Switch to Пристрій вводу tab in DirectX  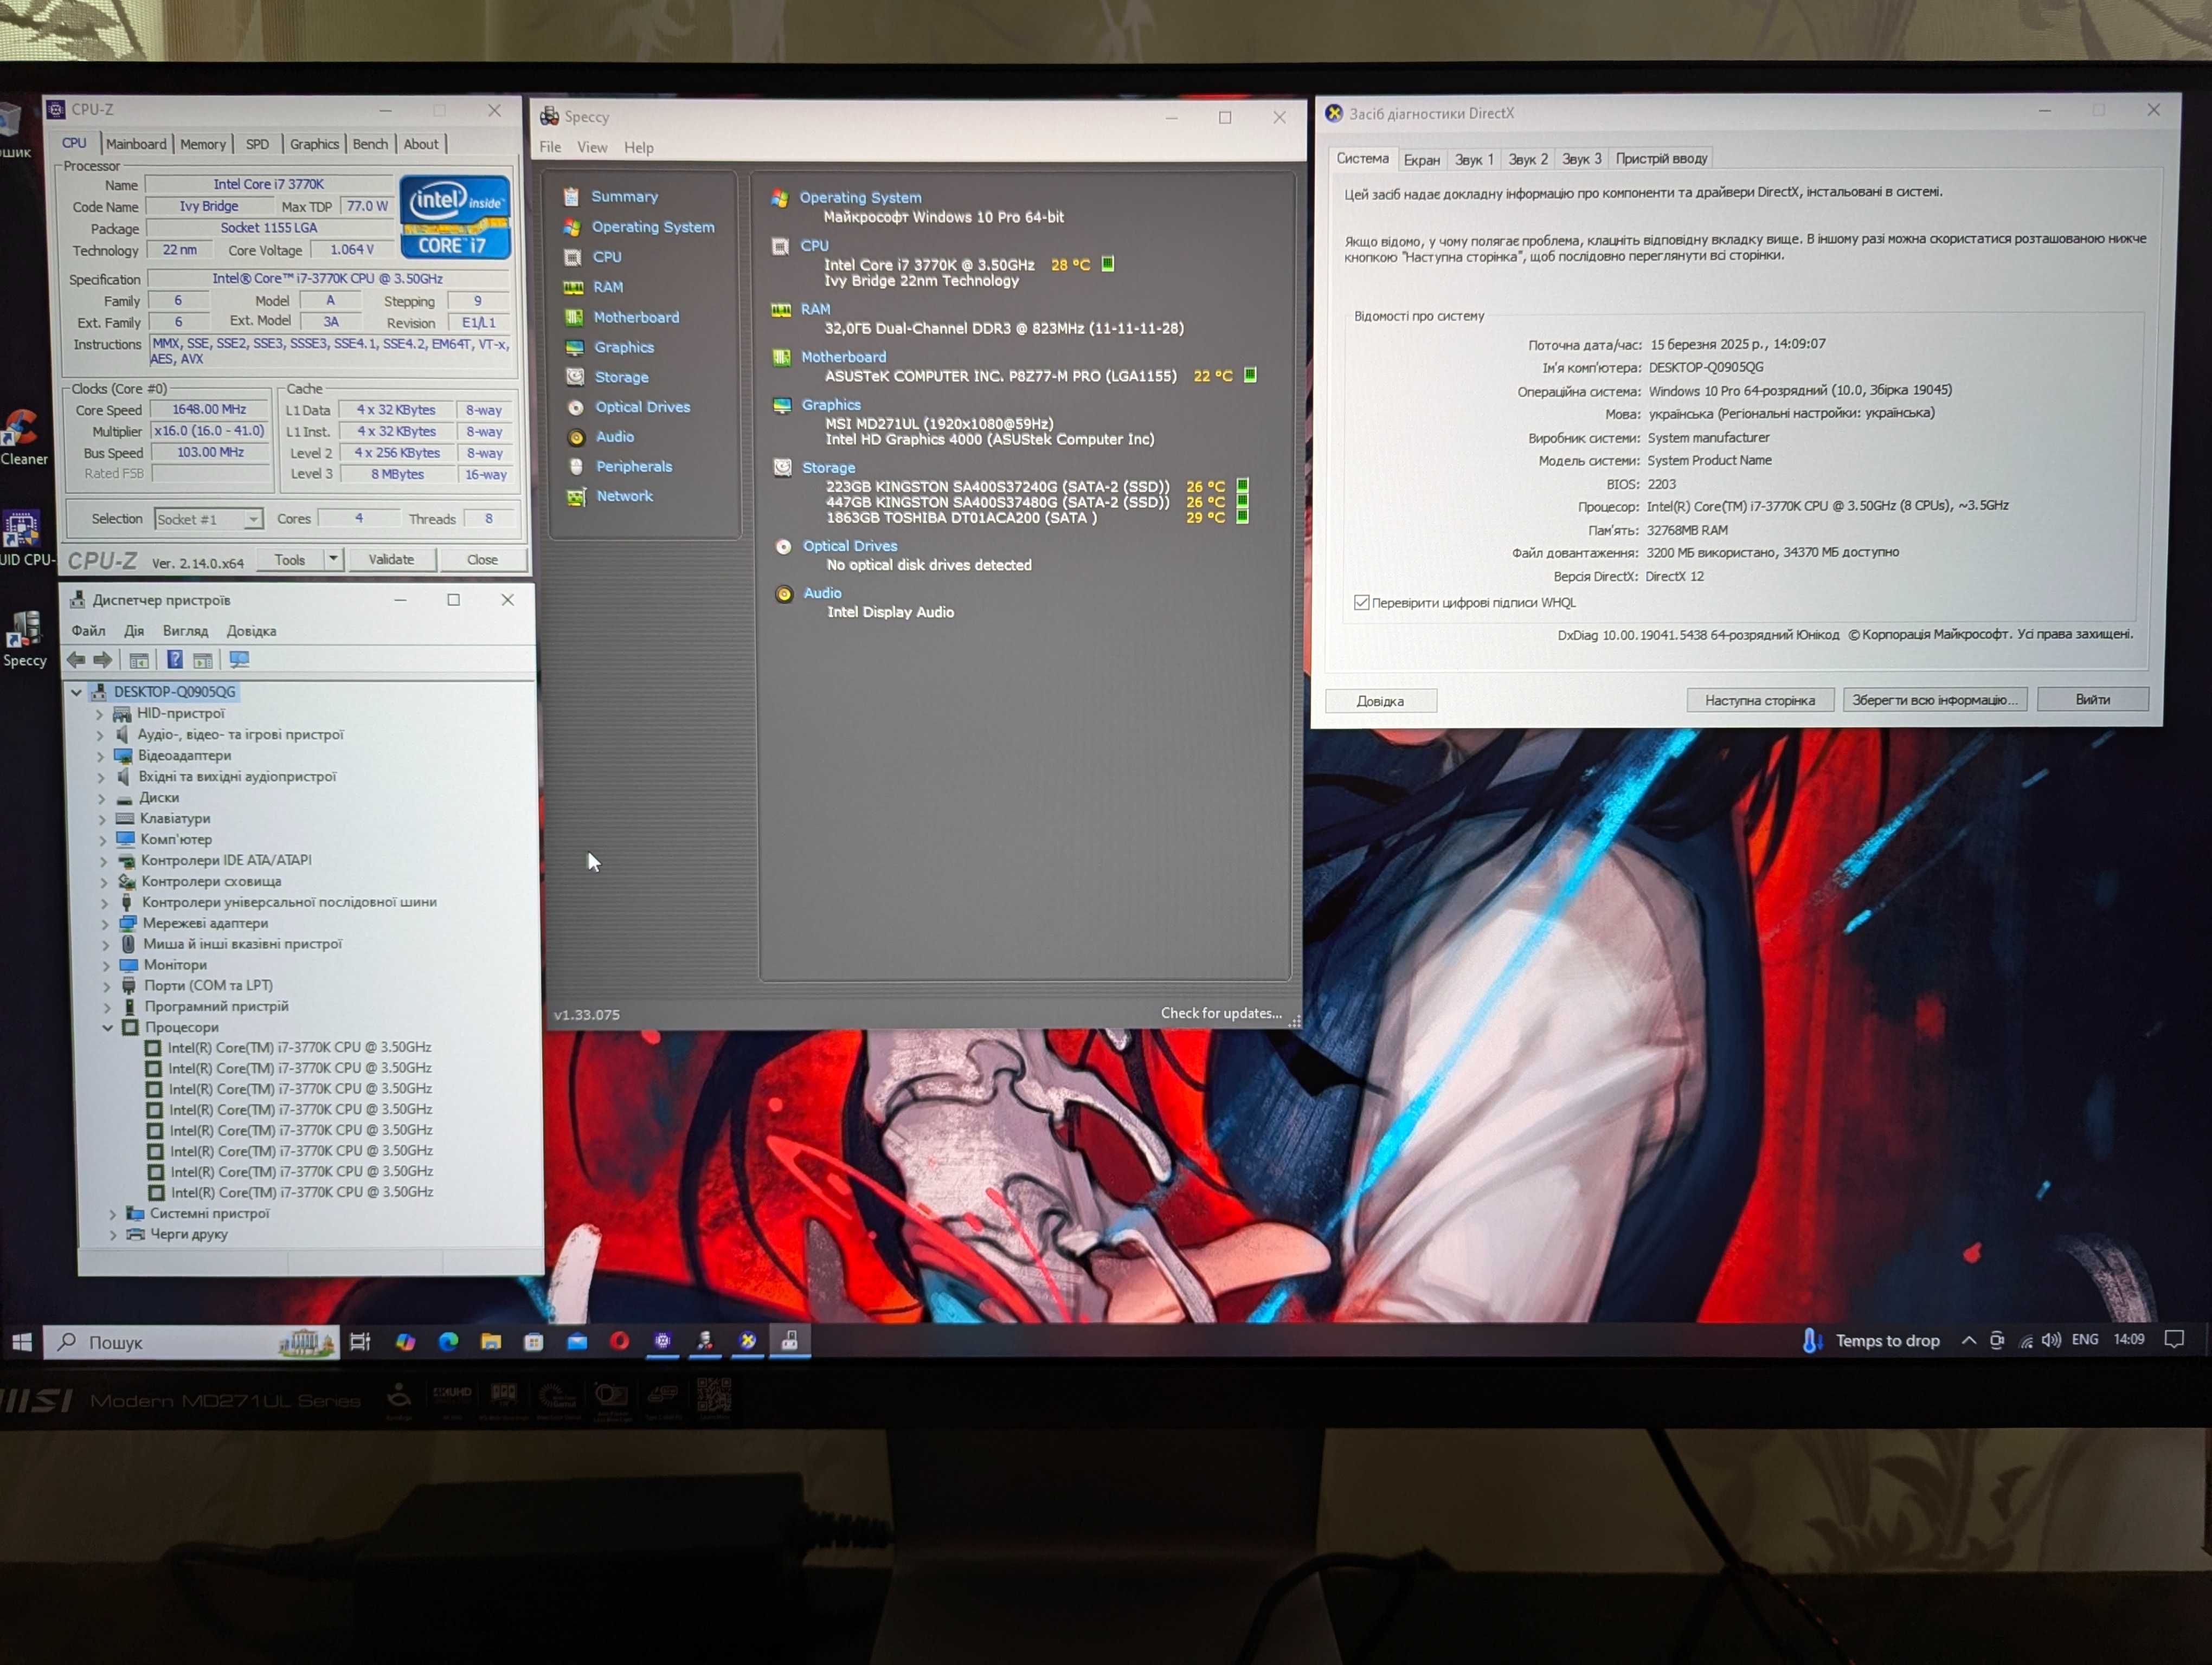click(1661, 158)
